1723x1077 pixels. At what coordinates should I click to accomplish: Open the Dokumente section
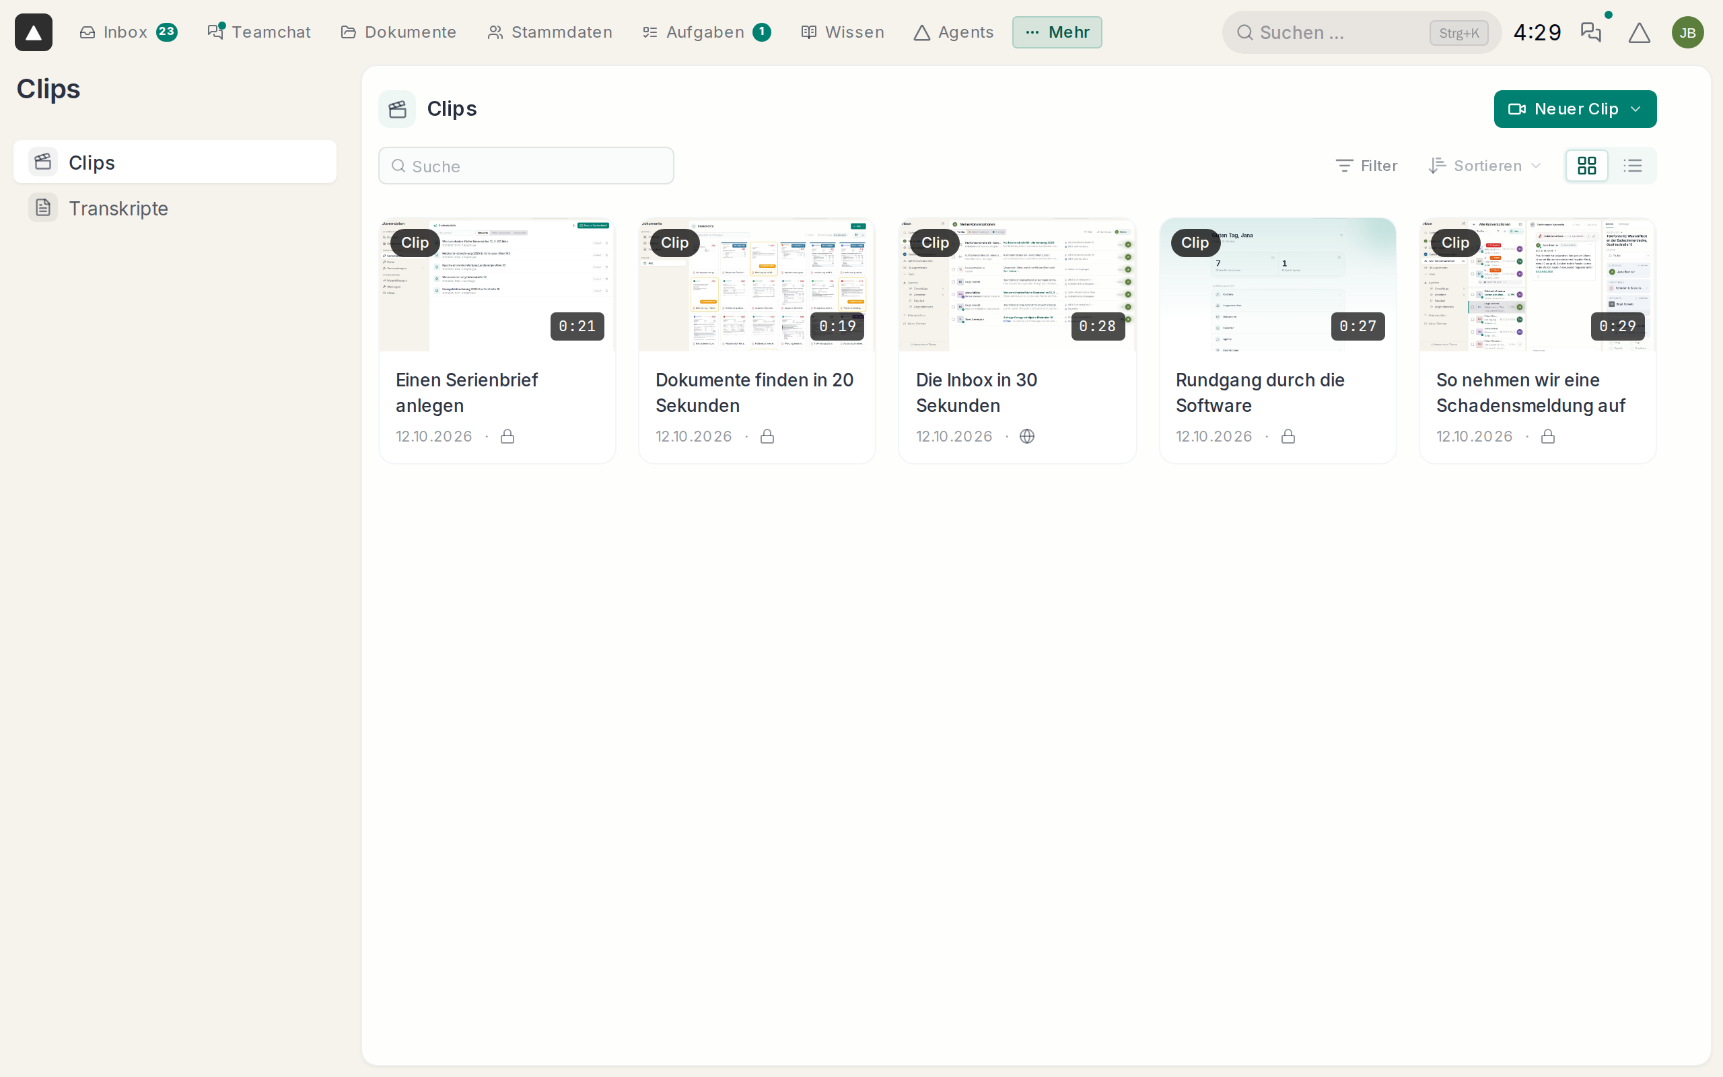(398, 32)
